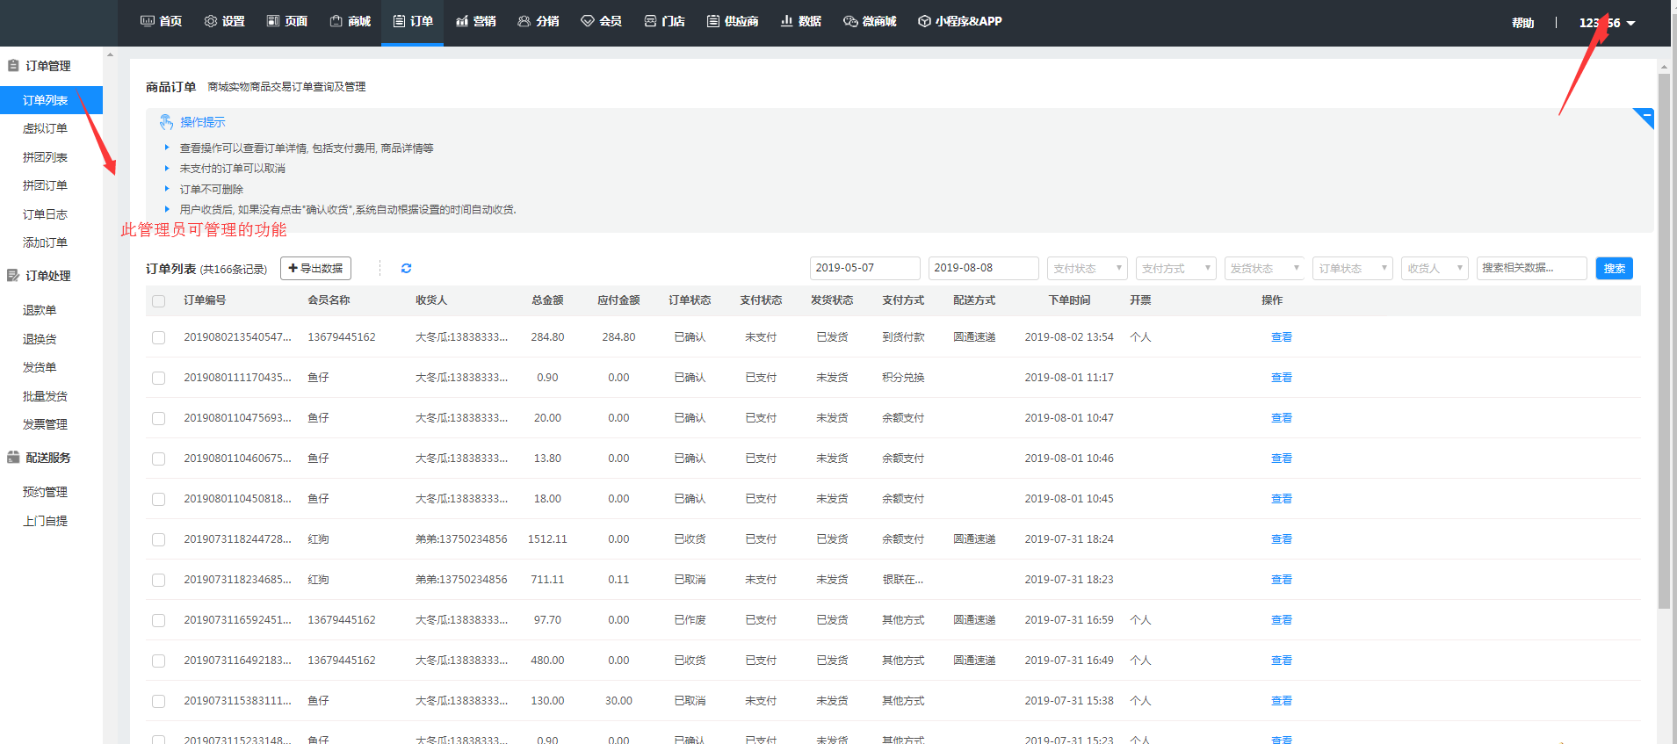Expand the 支付状态 dropdown filter
This screenshot has width=1677, height=744.
(1087, 269)
